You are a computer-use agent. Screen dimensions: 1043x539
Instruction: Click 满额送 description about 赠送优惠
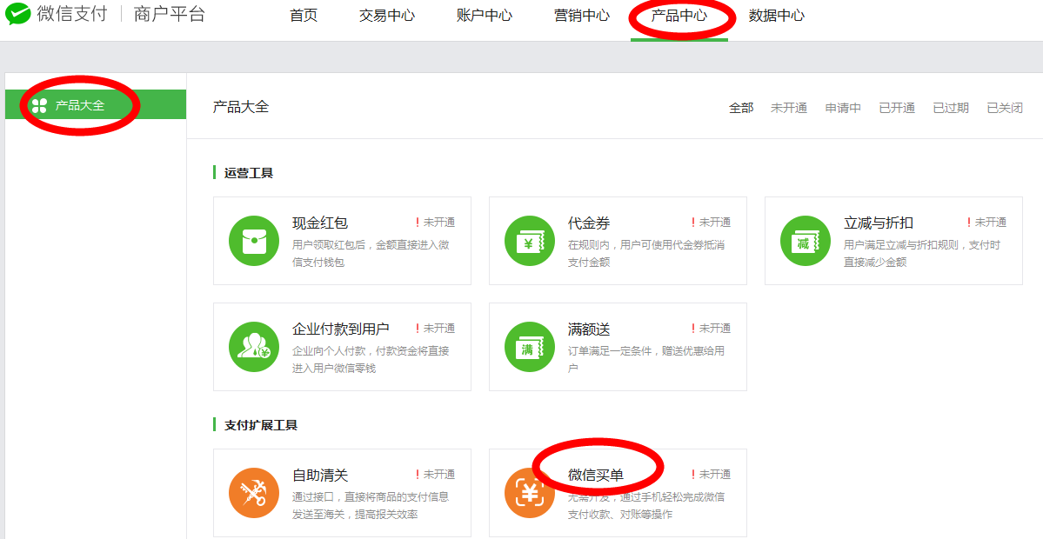click(x=645, y=359)
